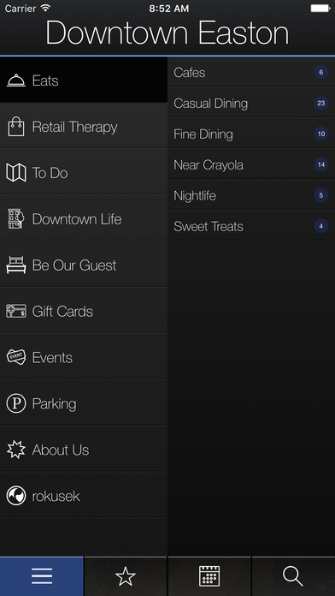
Task: Tap the Gift Cards icon
Action: tap(16, 312)
